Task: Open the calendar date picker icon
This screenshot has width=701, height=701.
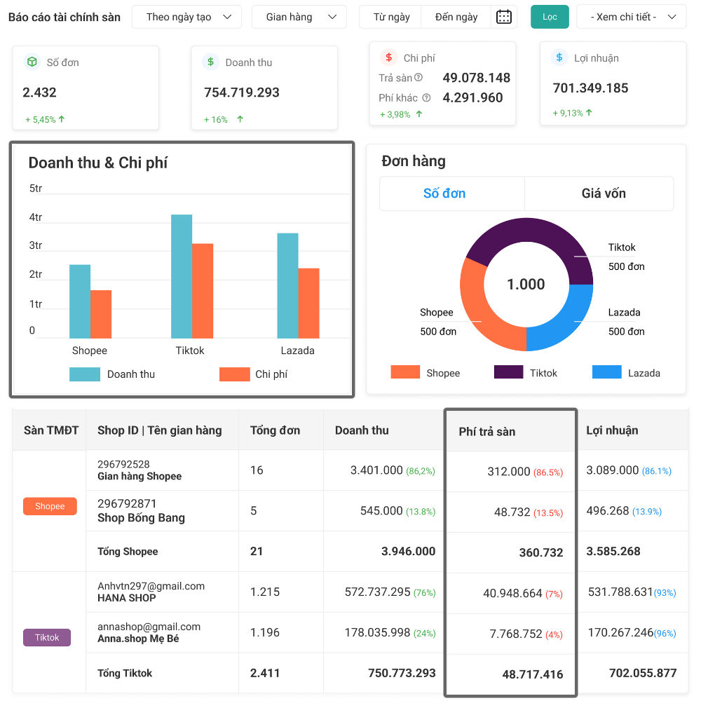Action: tap(503, 17)
